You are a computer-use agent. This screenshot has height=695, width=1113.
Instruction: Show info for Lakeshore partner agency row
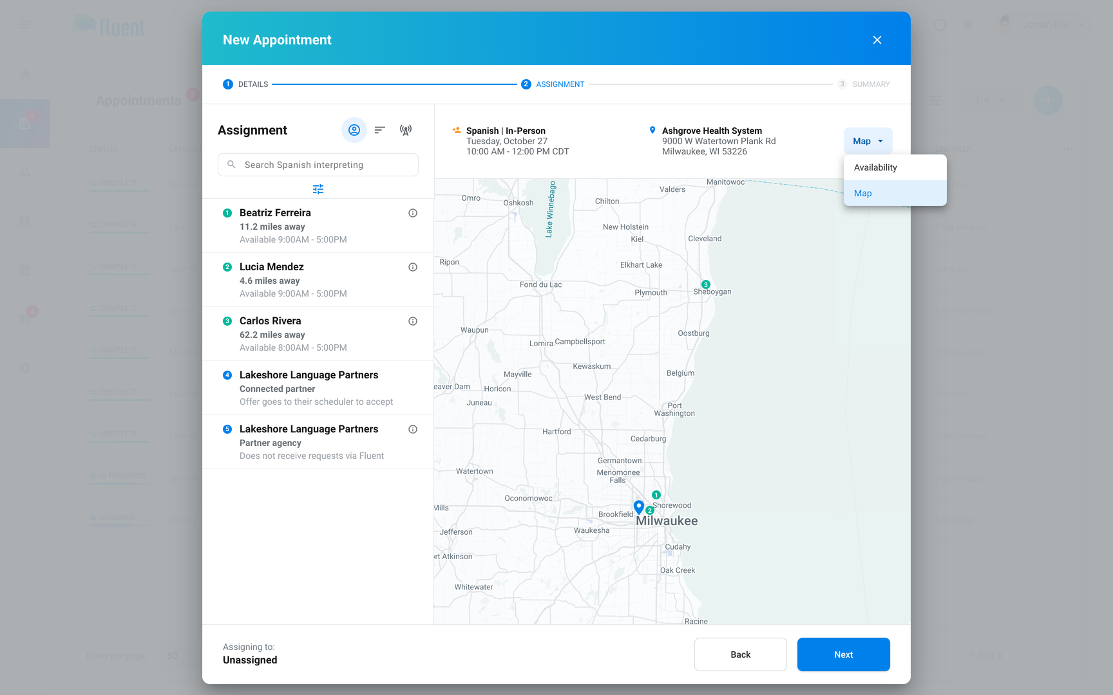click(413, 429)
